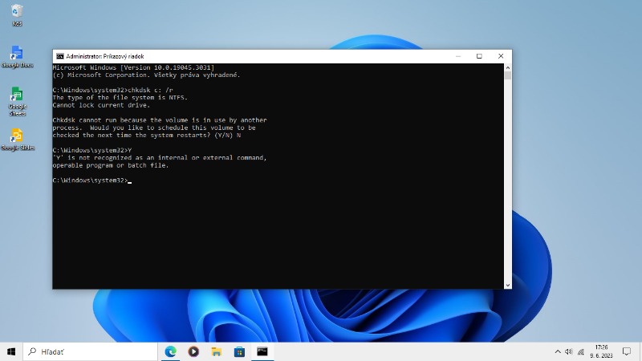
Task: Open the notification center icon
Action: click(x=627, y=351)
